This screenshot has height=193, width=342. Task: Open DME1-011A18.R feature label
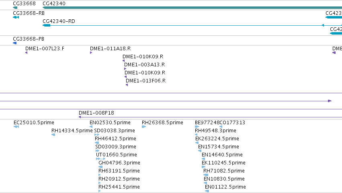click(x=111, y=49)
